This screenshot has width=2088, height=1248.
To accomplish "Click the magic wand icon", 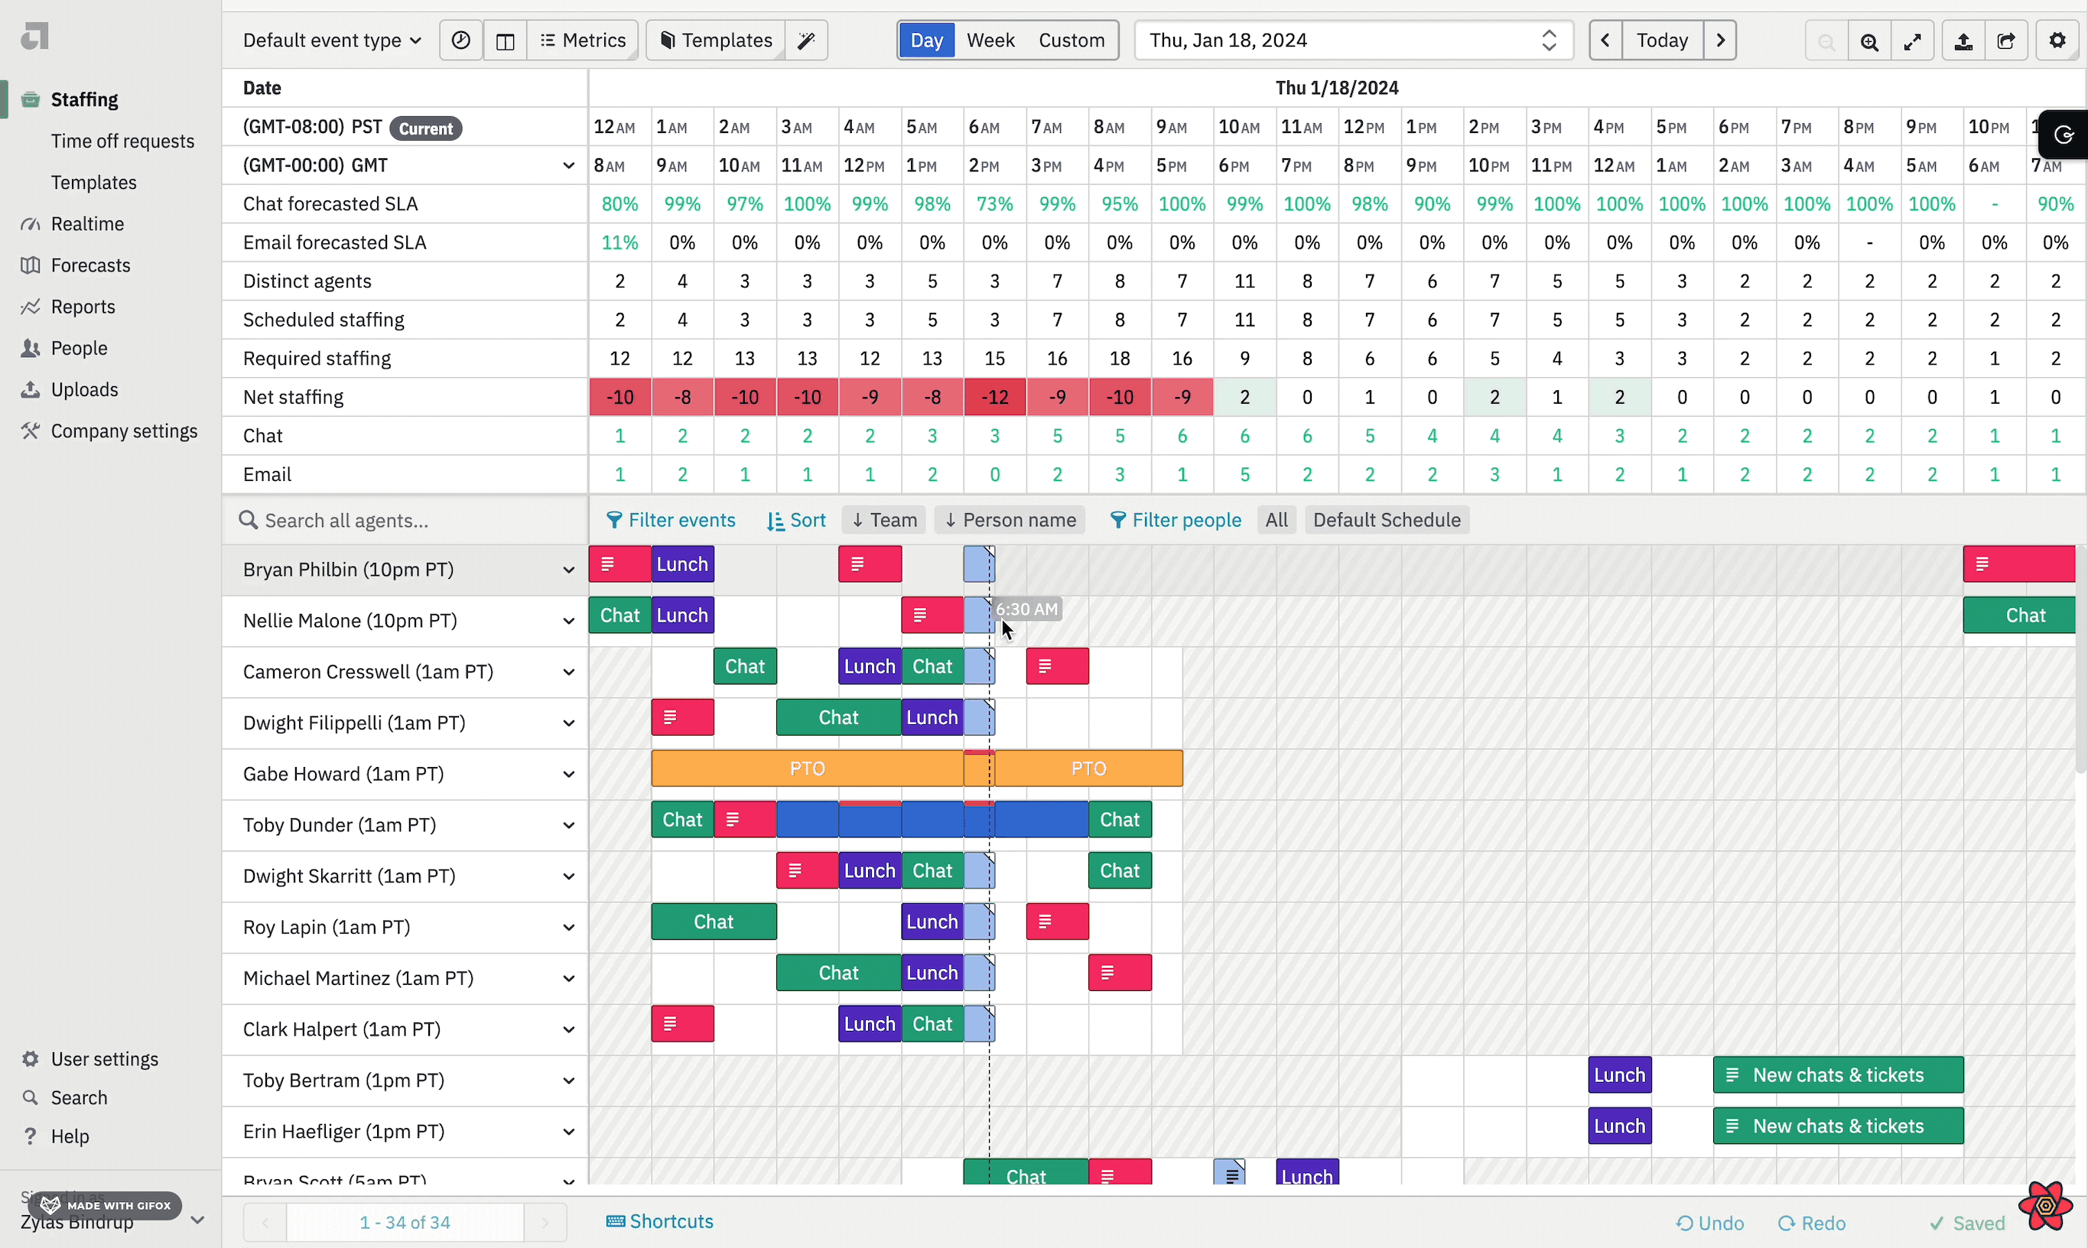I will [x=805, y=41].
